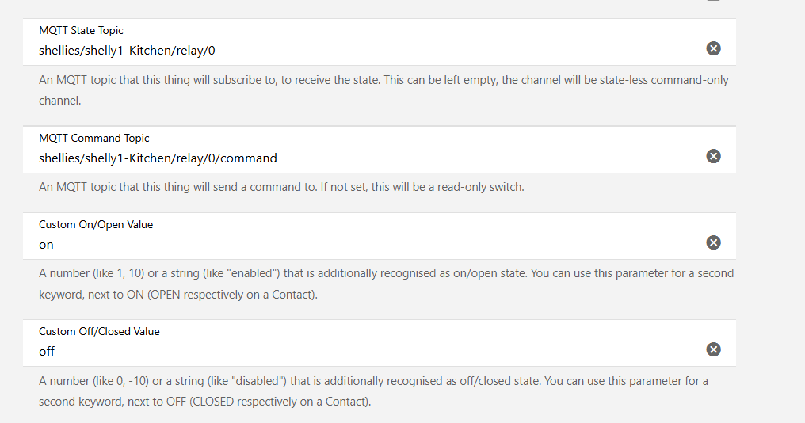Click the "MQTT State Topic" field label
Screen dimensions: 805x423
tap(81, 30)
